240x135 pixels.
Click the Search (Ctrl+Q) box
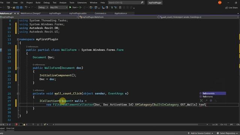pos(126,3)
